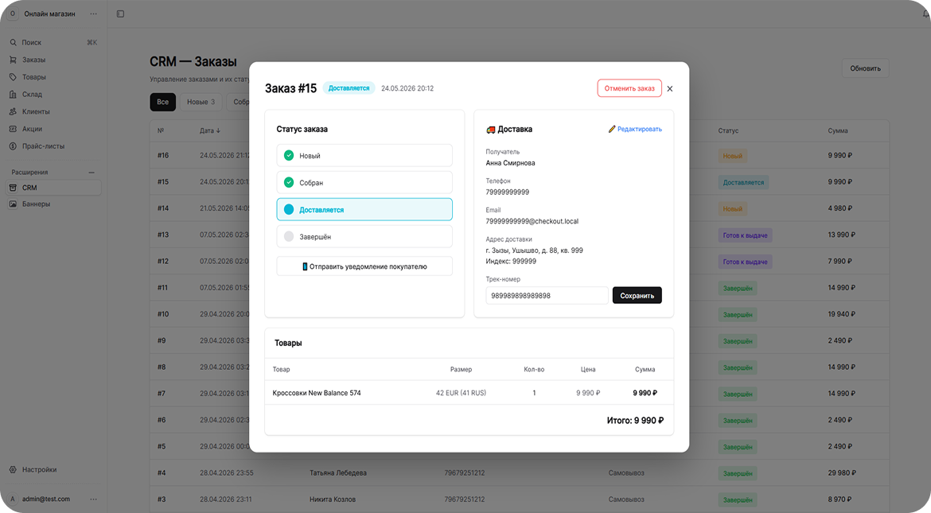Viewport: 931px width, 513px height.
Task: Open Склад via its building icon
Action: point(13,95)
